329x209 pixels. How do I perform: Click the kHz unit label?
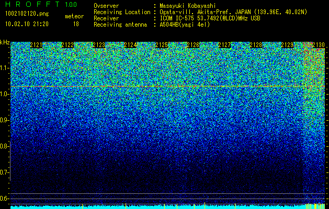pyautogui.click(x=5, y=42)
